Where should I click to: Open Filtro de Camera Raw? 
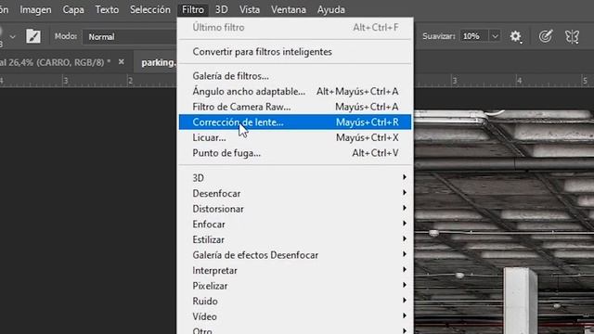[295, 108]
